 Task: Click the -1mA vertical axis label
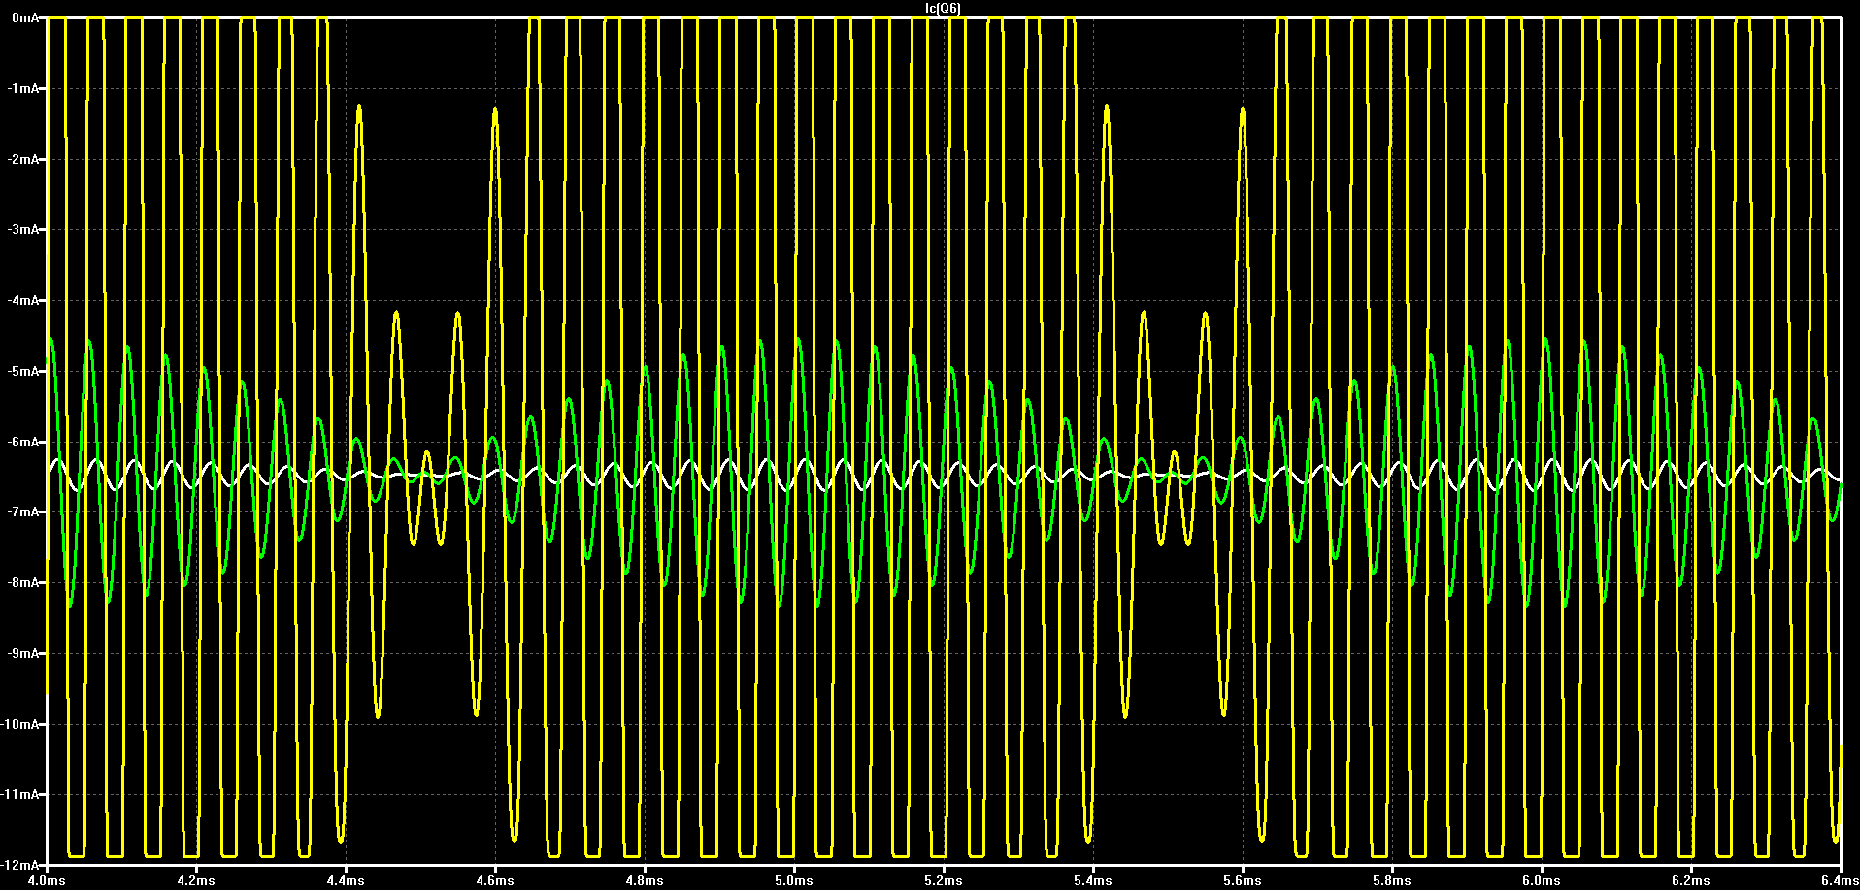pos(23,89)
